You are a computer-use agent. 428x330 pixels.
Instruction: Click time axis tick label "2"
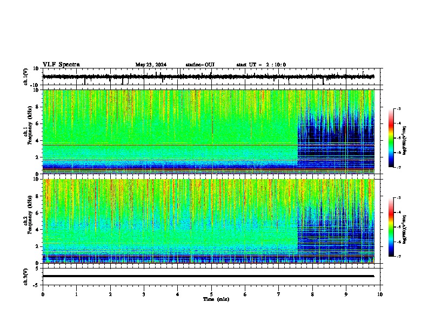[x=110, y=294]
